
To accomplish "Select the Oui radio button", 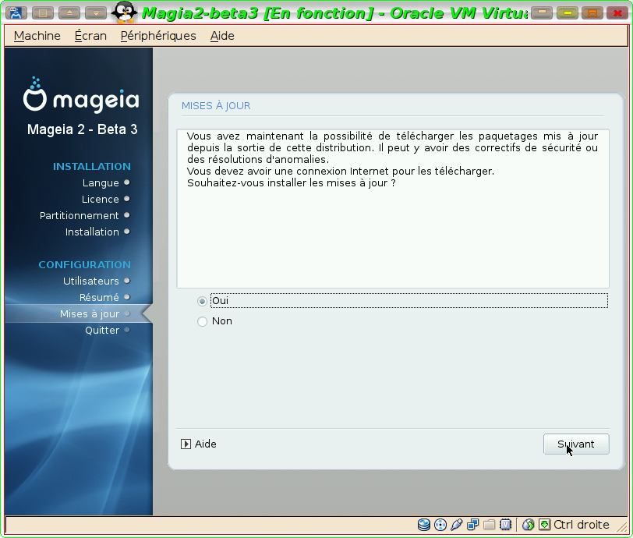I will (x=202, y=301).
